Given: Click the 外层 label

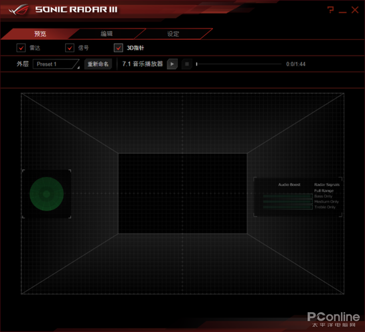Looking at the screenshot, I should pos(23,64).
